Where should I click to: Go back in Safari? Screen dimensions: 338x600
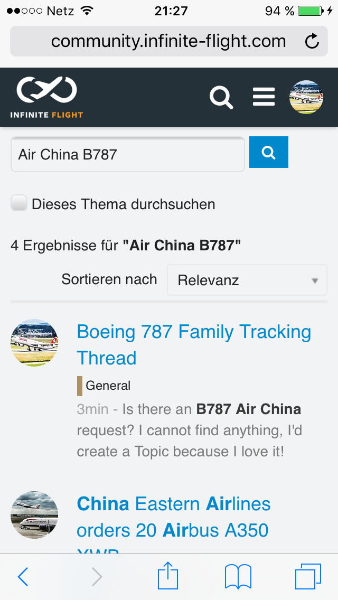pos(23,577)
